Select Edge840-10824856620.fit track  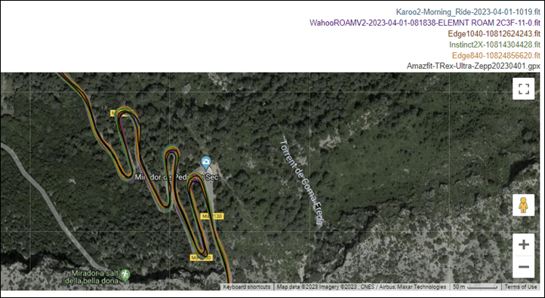496,55
